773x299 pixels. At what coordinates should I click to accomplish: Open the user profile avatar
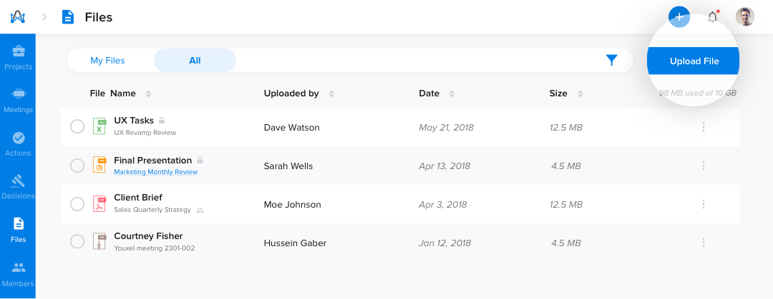tap(745, 17)
